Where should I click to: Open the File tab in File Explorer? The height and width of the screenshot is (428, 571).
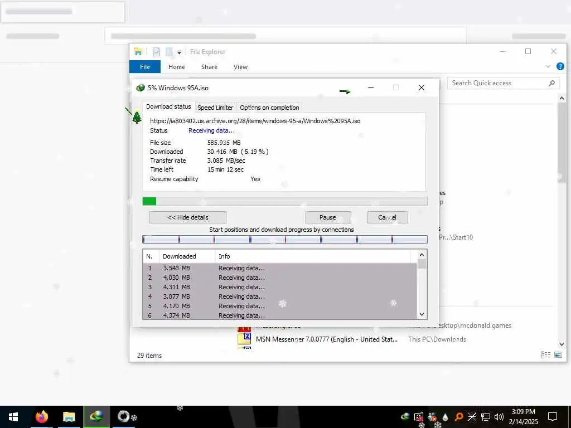[x=145, y=67]
